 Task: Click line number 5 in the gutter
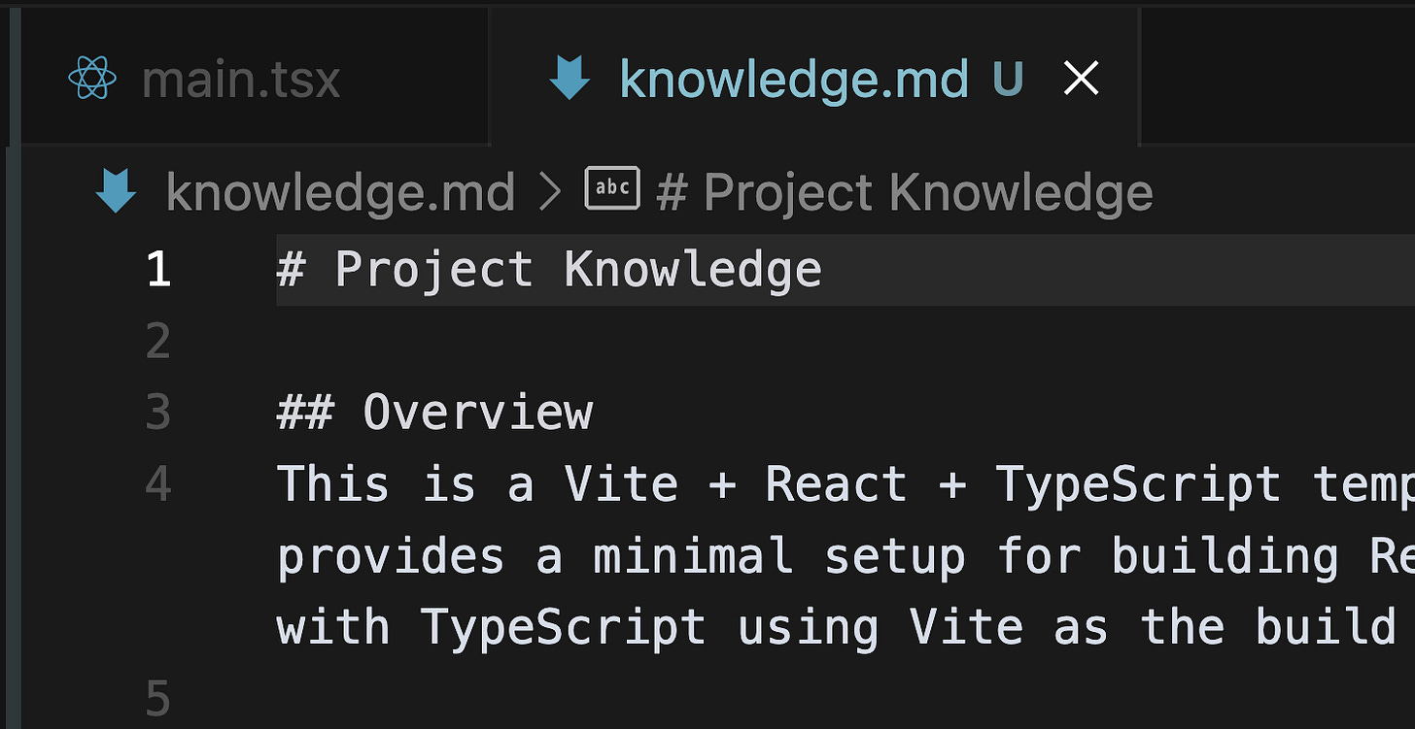pyautogui.click(x=158, y=699)
